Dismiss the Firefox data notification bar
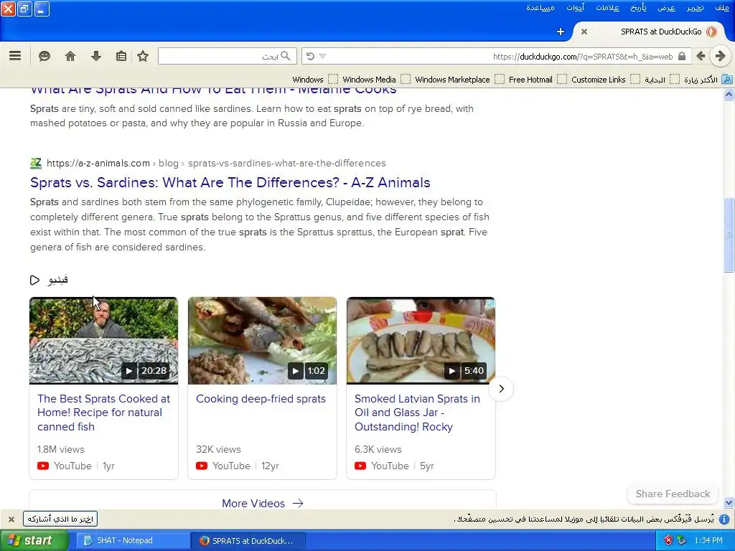The width and height of the screenshot is (735, 551). pos(11,519)
